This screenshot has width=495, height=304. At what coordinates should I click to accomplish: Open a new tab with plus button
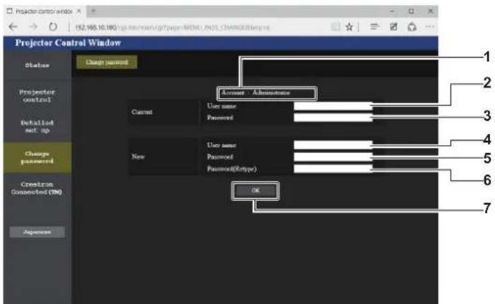pos(93,11)
